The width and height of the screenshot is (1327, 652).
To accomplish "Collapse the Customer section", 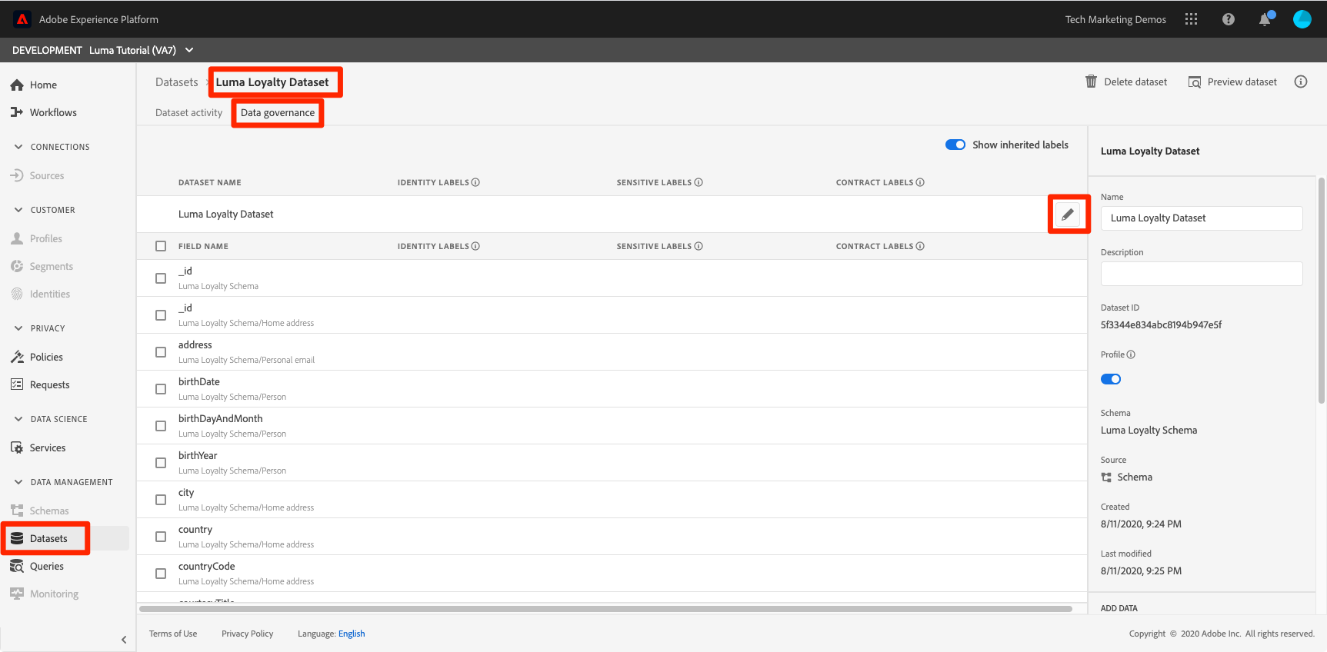I will pyautogui.click(x=18, y=209).
